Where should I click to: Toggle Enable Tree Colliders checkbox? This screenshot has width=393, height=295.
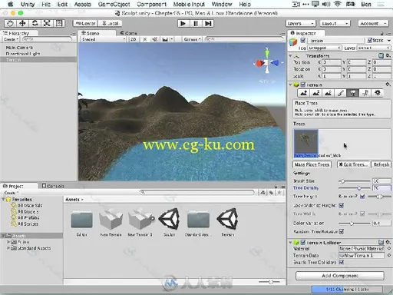(342, 262)
